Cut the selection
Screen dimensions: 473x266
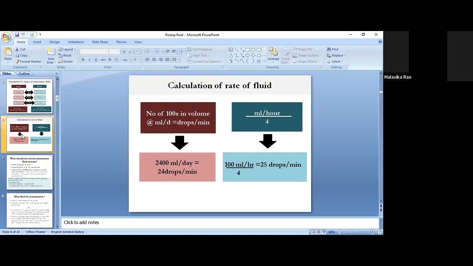(20, 49)
